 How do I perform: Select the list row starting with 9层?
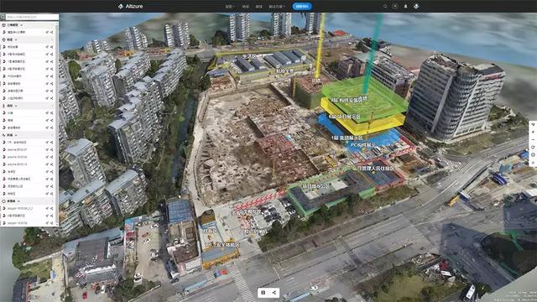pyautogui.click(x=28, y=54)
